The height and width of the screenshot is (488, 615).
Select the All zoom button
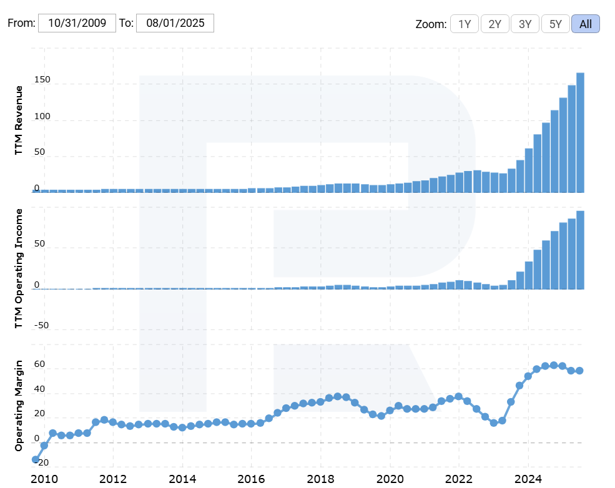tap(585, 24)
